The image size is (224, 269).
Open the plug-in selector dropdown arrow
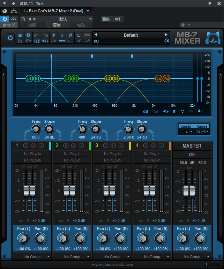pyautogui.click(x=88, y=11)
